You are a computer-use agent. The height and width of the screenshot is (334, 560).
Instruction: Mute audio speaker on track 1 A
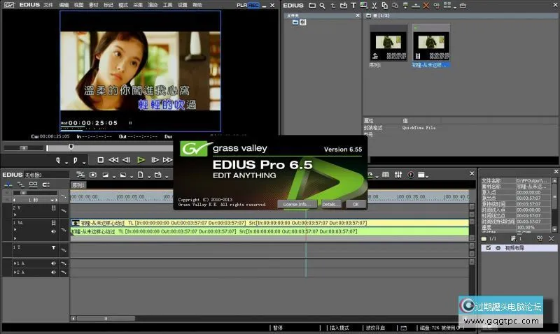click(54, 263)
